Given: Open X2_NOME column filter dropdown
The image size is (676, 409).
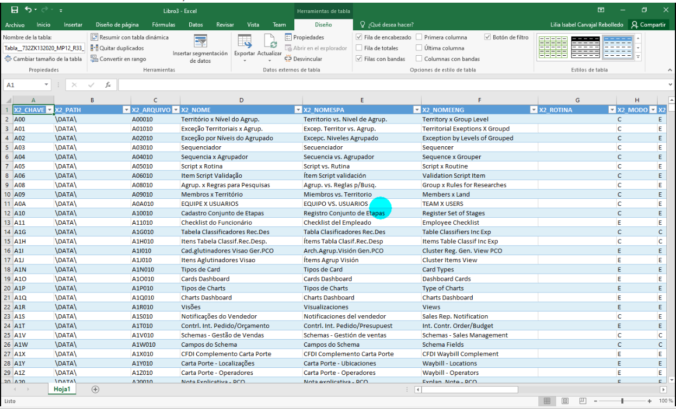Looking at the screenshot, I should pyautogui.click(x=298, y=110).
